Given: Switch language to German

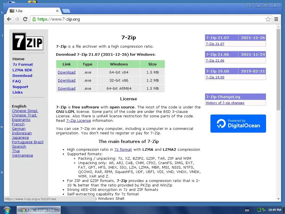Looking at the screenshot, I should pos(19,129).
